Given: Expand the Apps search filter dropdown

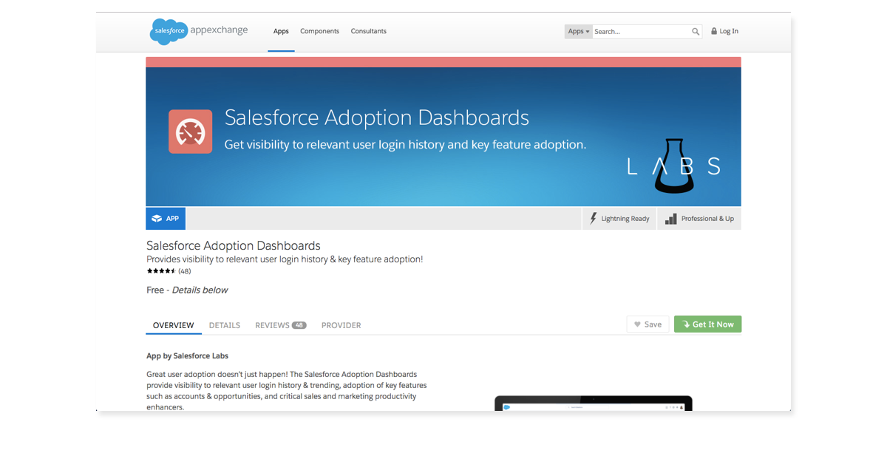Looking at the screenshot, I should click(x=578, y=32).
